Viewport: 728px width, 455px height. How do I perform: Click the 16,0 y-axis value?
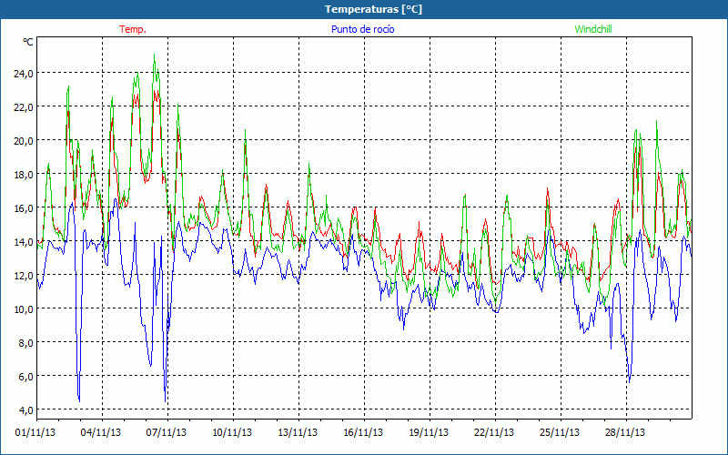coord(25,207)
